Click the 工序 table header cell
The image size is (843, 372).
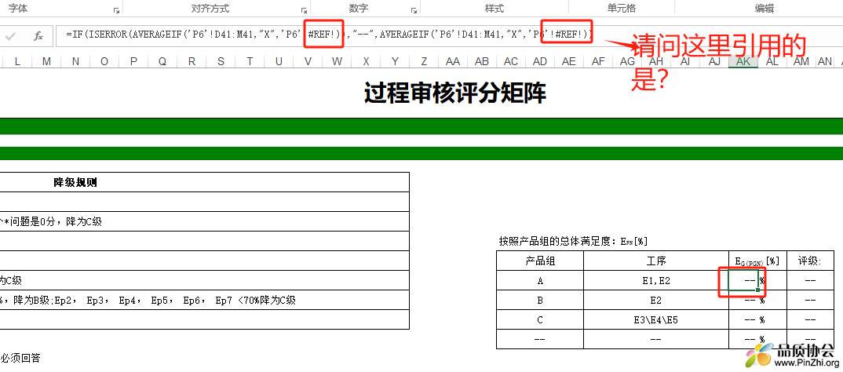point(656,261)
